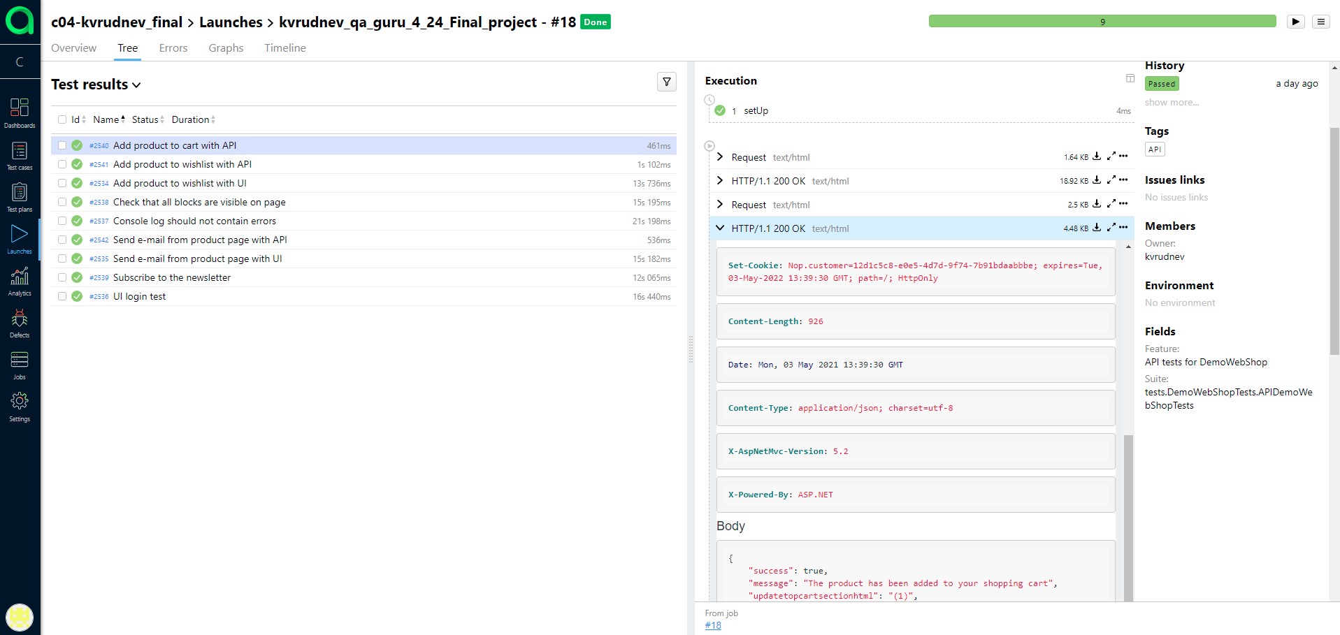1340x635 pixels.
Task: Download the first Request attachment
Action: coord(1097,156)
